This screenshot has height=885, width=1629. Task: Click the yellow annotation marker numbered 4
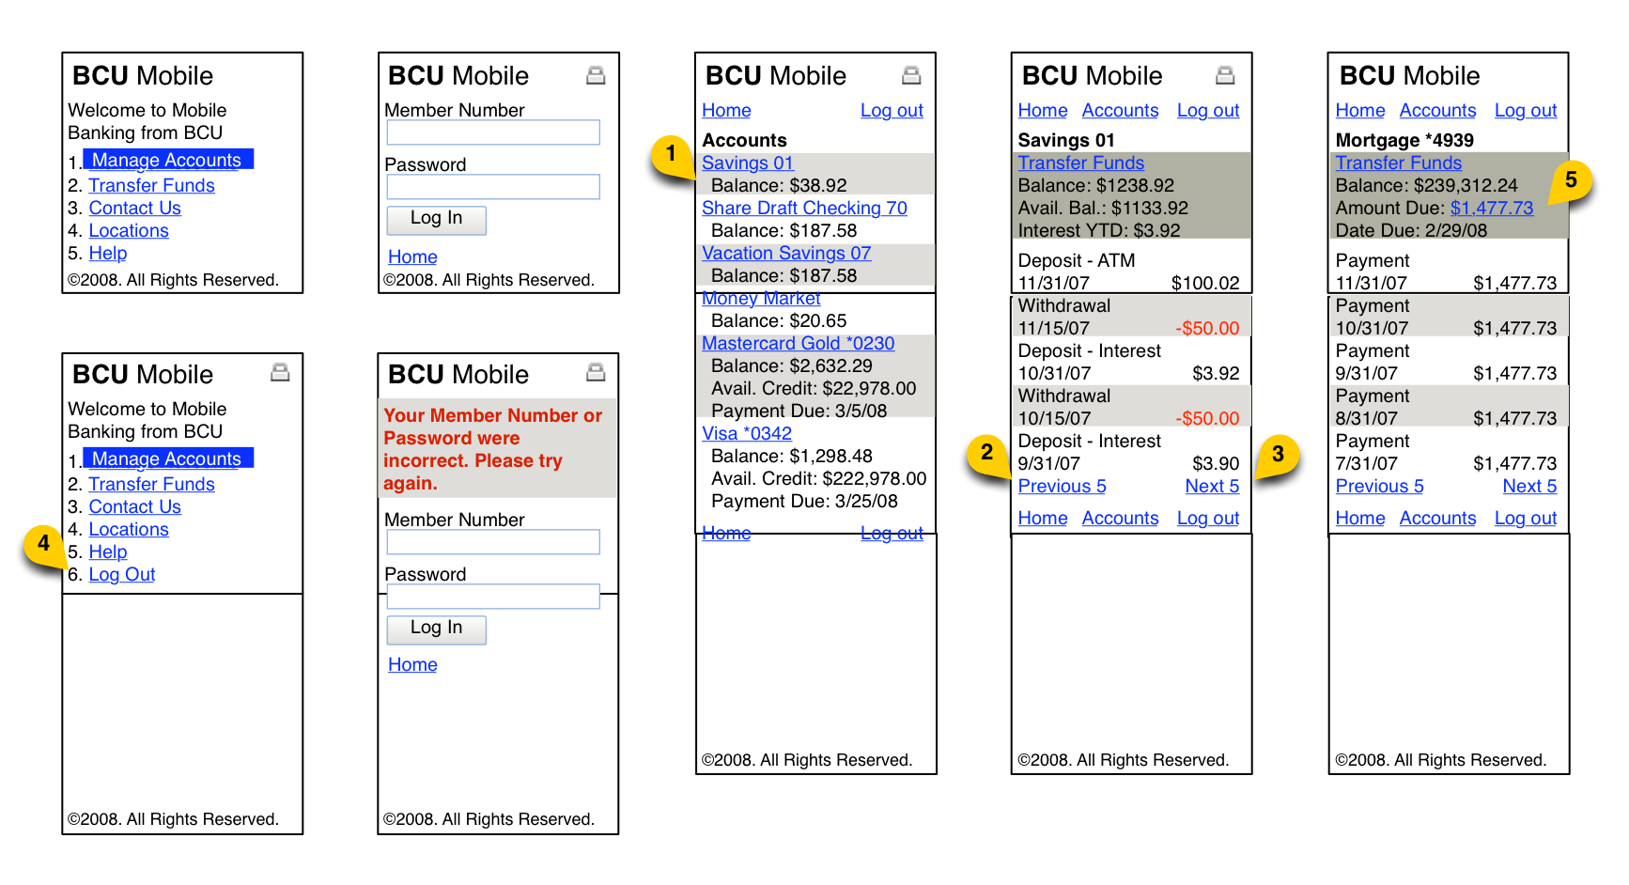click(43, 543)
